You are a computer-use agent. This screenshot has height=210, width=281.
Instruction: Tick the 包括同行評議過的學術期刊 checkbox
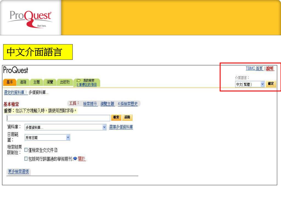[x=26, y=159]
